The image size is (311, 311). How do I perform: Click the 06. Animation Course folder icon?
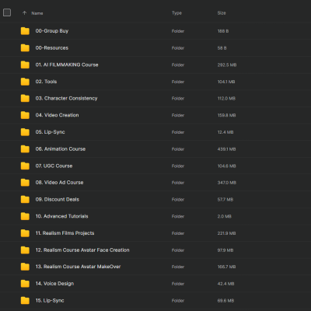point(25,149)
